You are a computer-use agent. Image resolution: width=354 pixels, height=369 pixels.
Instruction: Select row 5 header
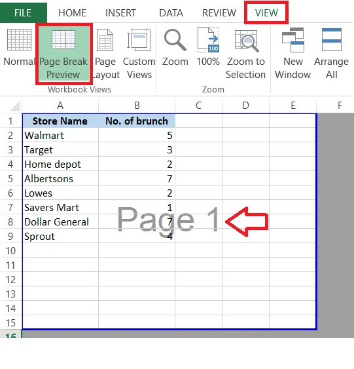coord(10,179)
